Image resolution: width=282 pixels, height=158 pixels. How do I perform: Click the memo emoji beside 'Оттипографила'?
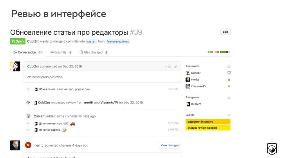64,130
